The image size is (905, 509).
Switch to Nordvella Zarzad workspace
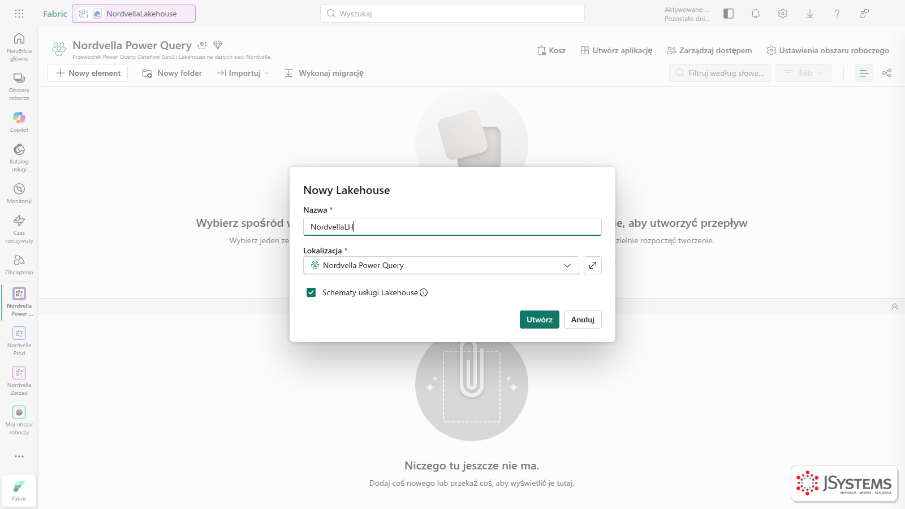click(19, 381)
